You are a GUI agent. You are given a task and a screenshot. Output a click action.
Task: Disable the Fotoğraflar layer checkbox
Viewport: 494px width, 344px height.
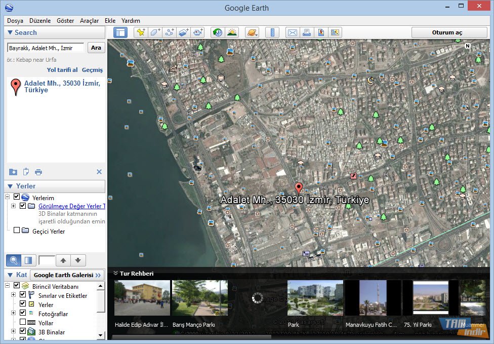(23, 313)
